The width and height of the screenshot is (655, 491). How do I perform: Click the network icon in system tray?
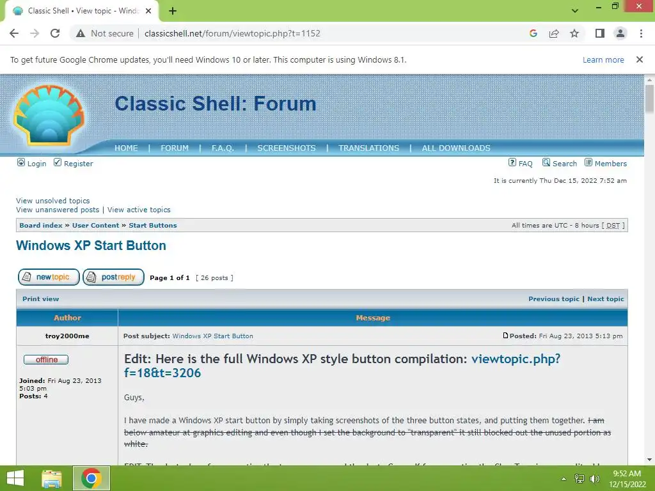(x=580, y=479)
